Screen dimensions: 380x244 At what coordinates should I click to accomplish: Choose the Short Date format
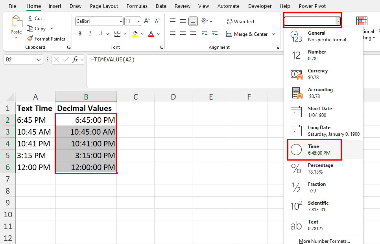coord(323,112)
